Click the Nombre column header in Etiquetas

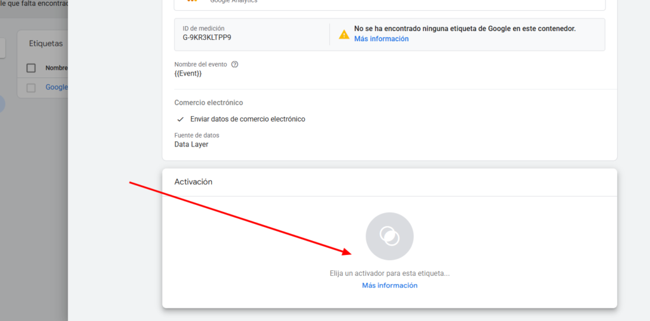[x=56, y=68]
